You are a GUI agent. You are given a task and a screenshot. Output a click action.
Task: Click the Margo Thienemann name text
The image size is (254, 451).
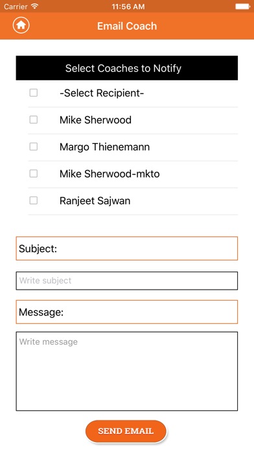point(105,147)
